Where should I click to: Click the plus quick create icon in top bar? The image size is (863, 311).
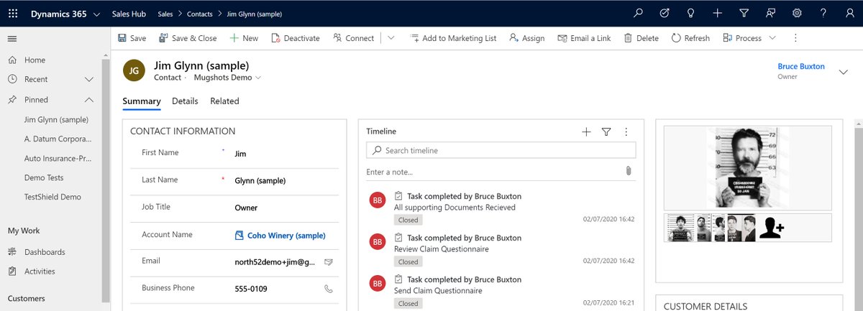coord(718,14)
